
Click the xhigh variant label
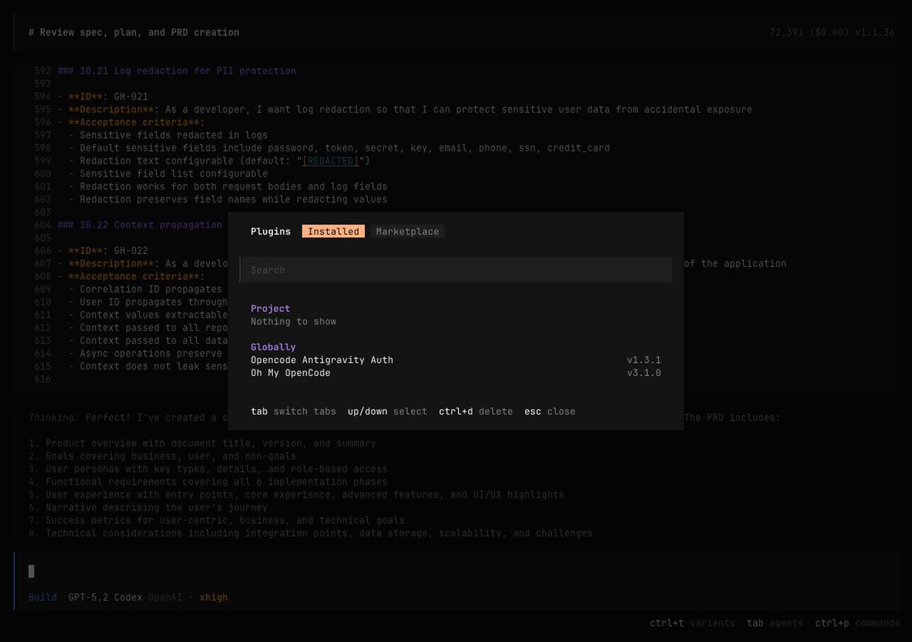coord(214,597)
